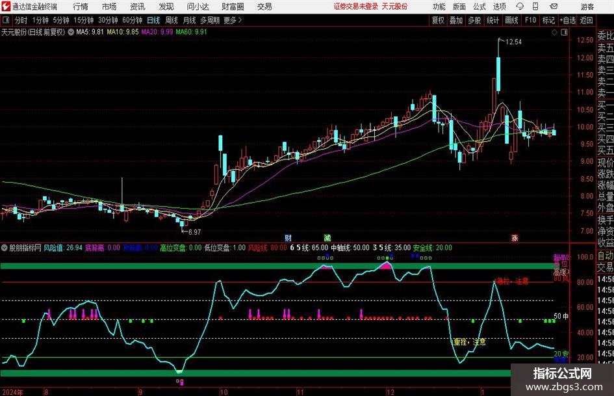Toggle the left sidebar panel icon
The image size is (614, 396).
tap(6, 20)
